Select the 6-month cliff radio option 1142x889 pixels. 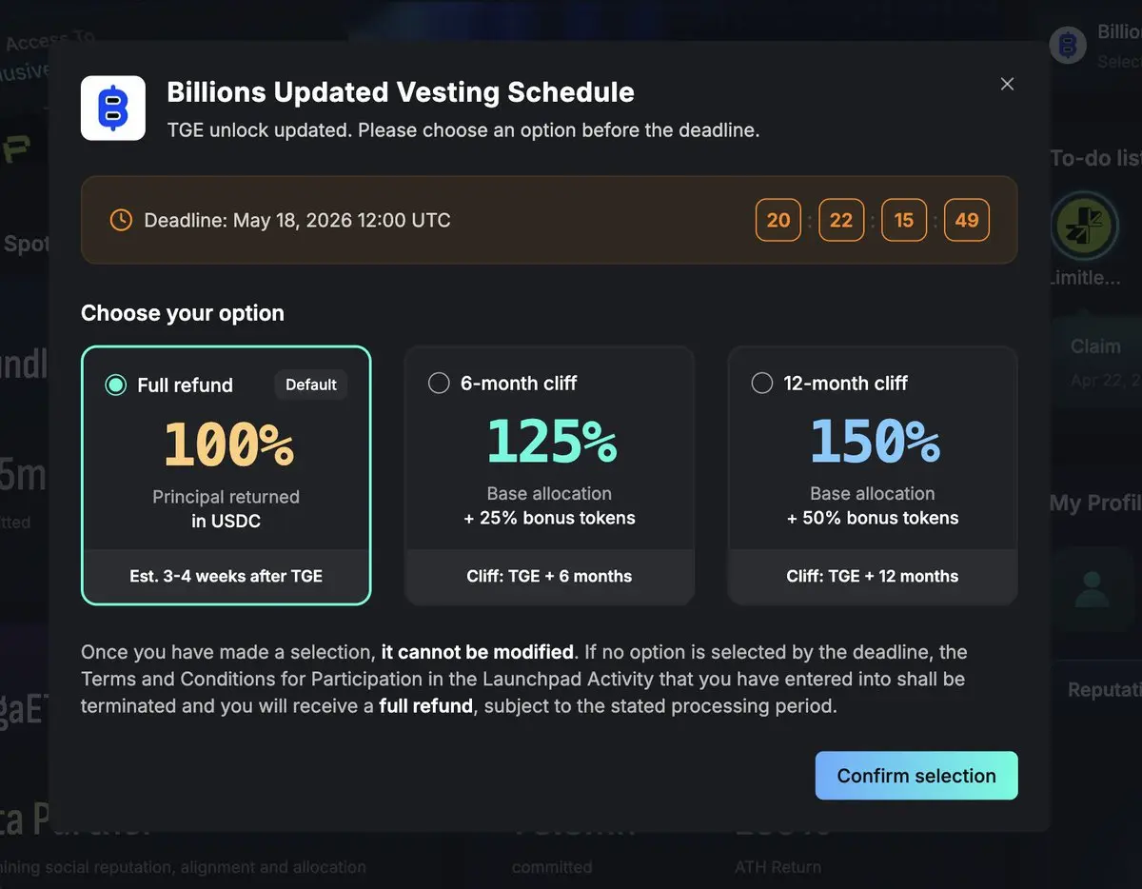[x=439, y=384]
